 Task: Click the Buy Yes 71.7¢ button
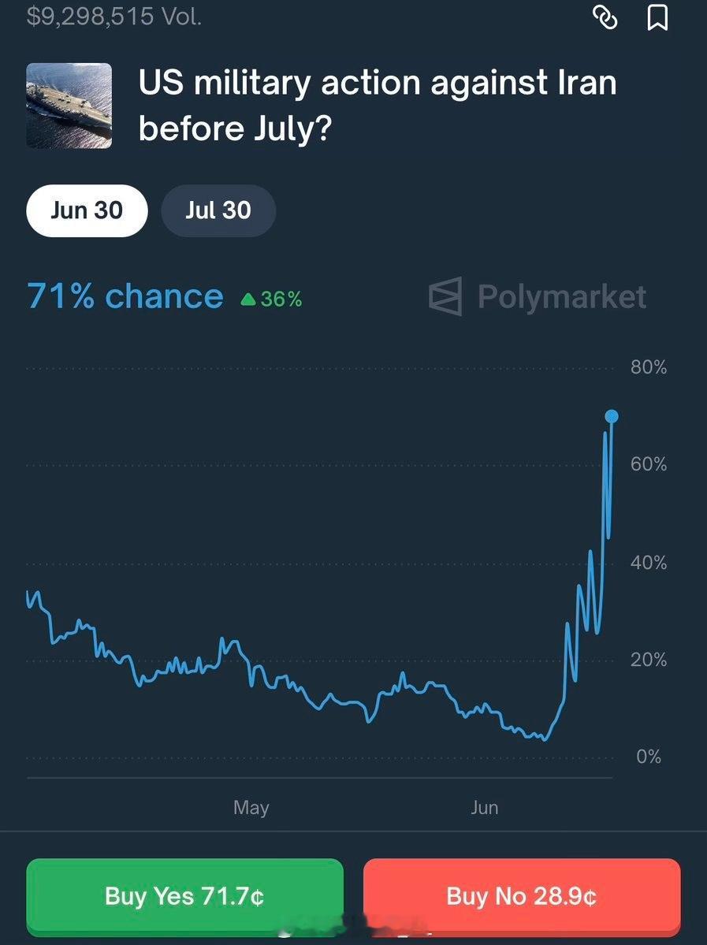[185, 896]
